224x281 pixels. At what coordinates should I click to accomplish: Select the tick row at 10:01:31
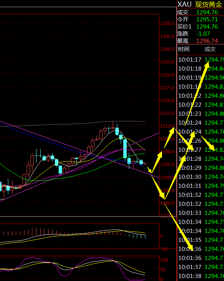click(x=201, y=186)
